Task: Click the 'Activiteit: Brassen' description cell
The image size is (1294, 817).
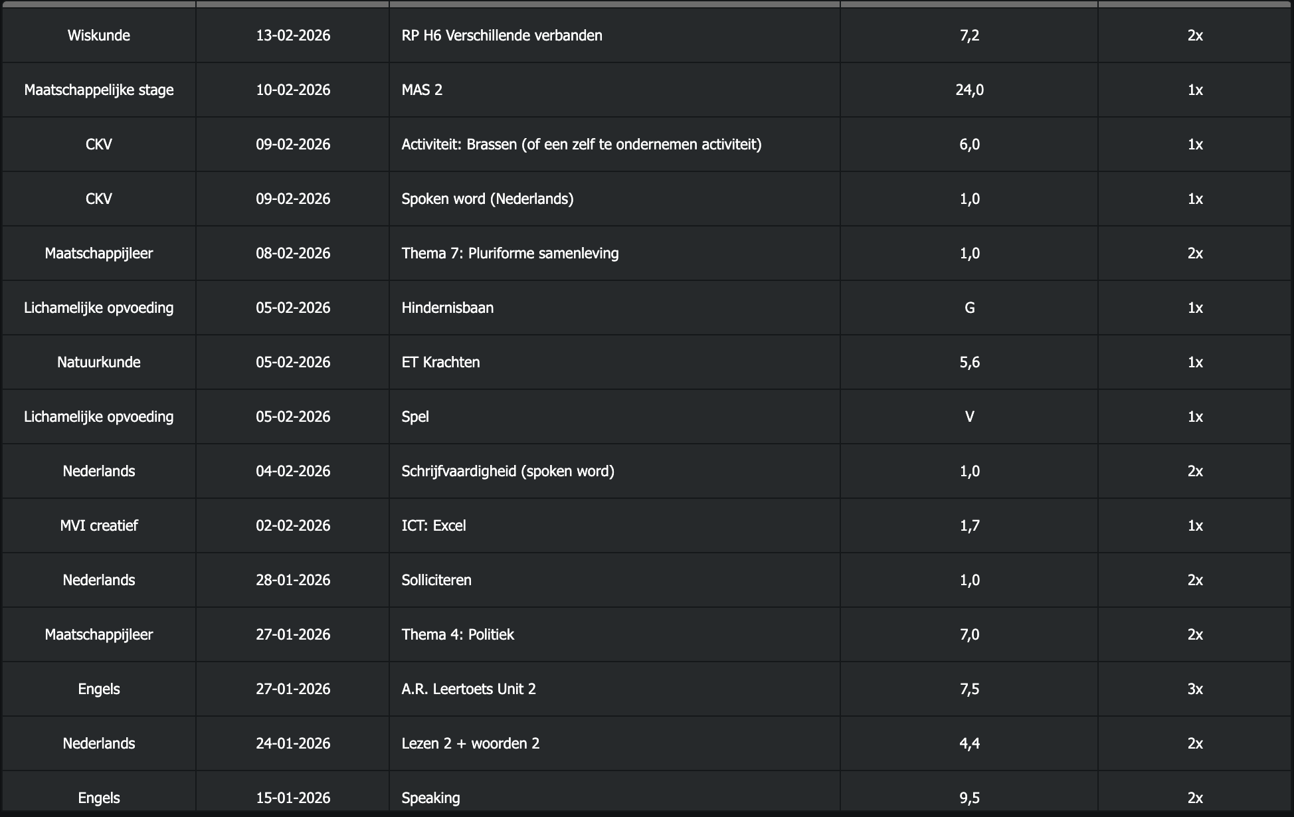Action: 581,144
